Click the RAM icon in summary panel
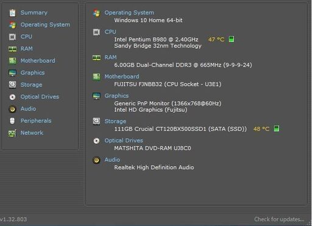The height and width of the screenshot is (226, 312). 96,57
